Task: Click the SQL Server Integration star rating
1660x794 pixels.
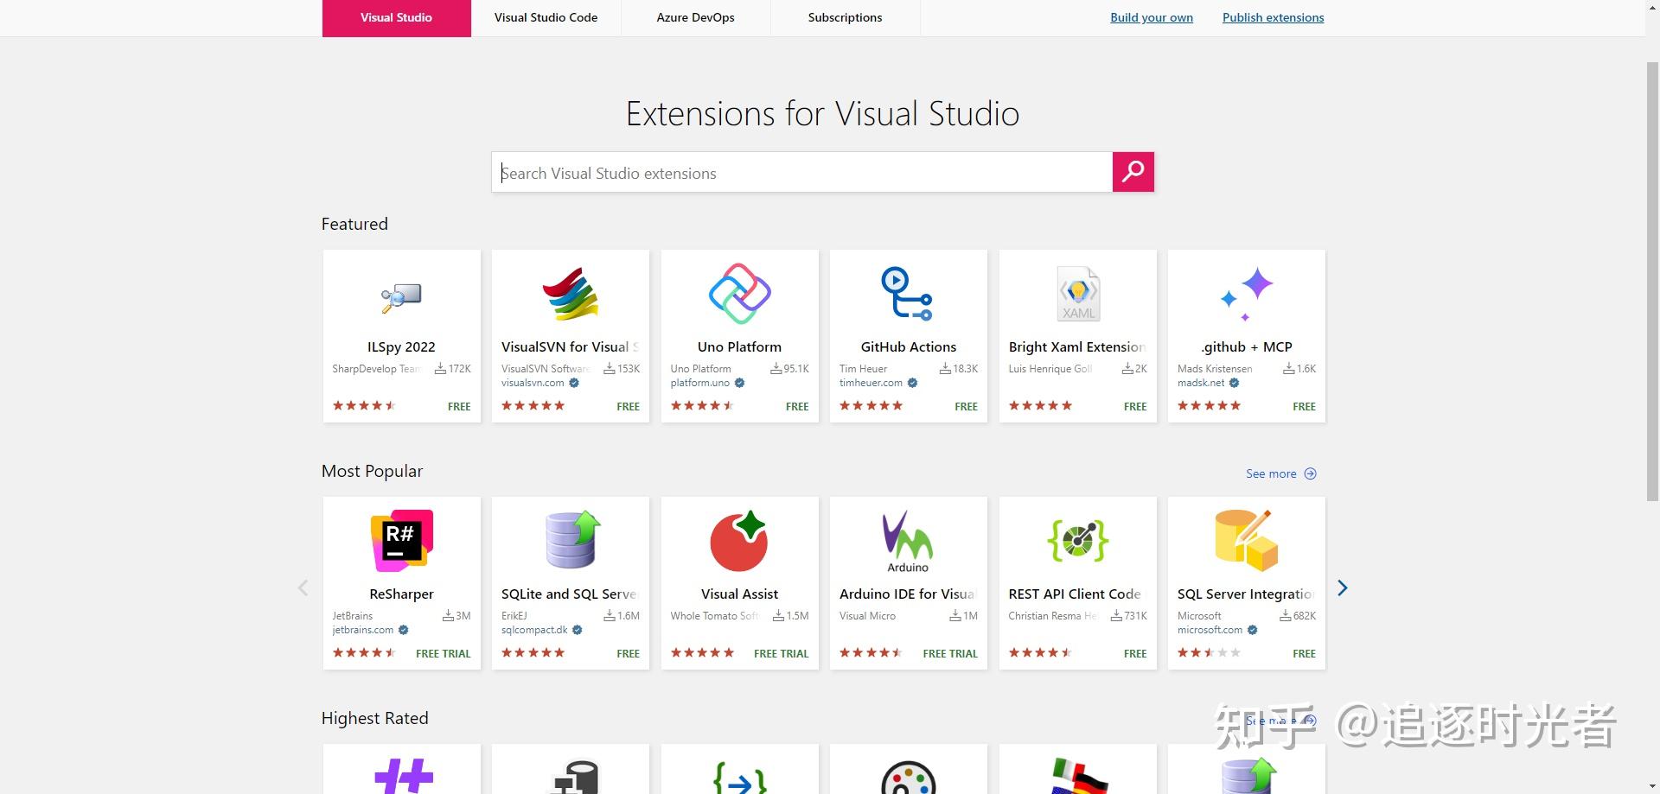Action: click(x=1209, y=653)
